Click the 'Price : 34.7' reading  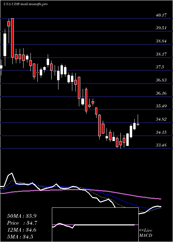pos(22,223)
